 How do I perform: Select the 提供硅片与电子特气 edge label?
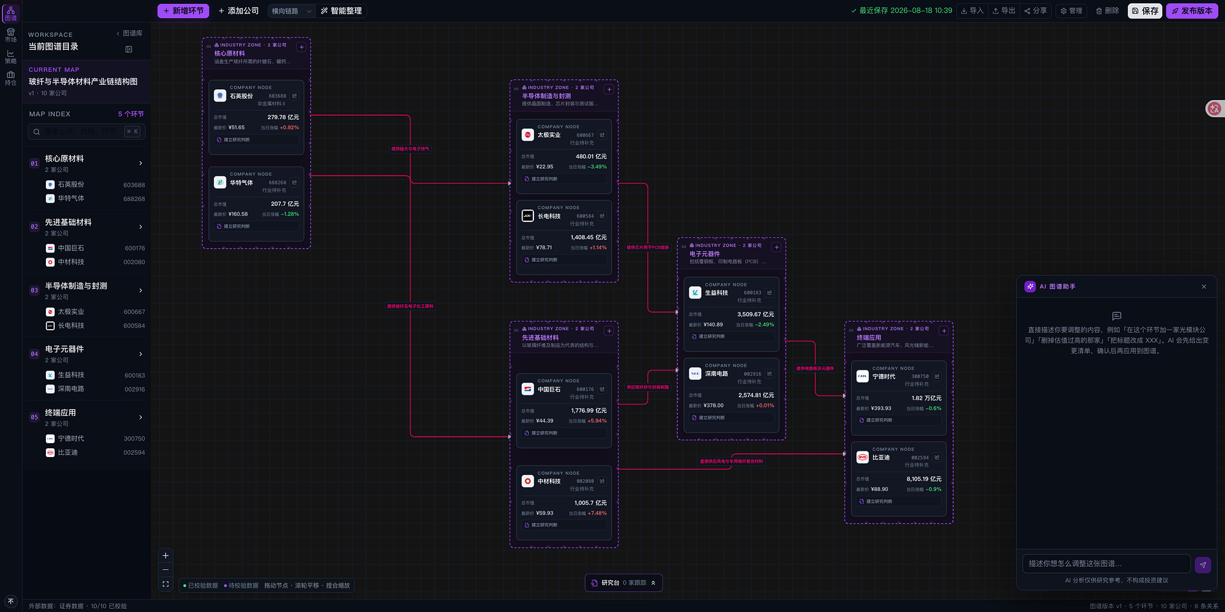410,149
